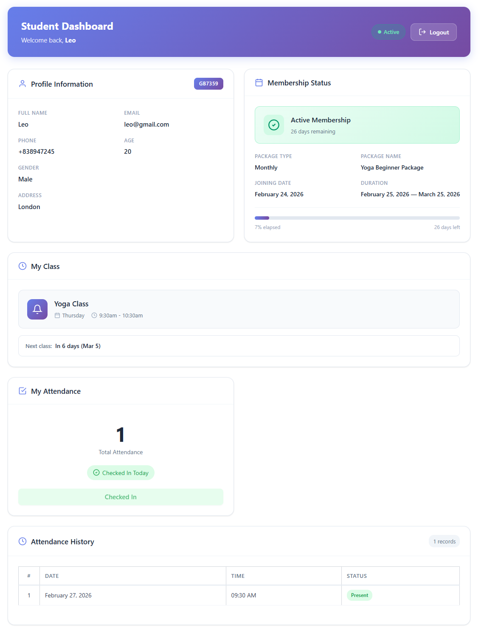Viewport: 484px width, 631px height.
Task: Click the DATE column header
Action: click(52, 576)
